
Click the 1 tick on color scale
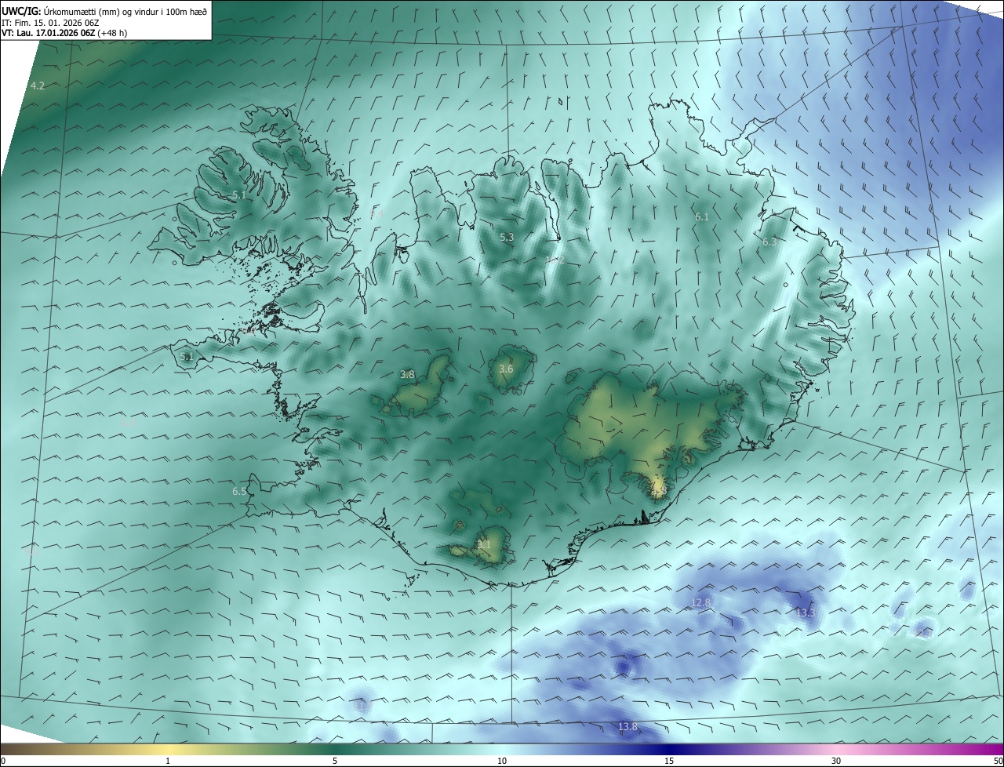(x=168, y=761)
